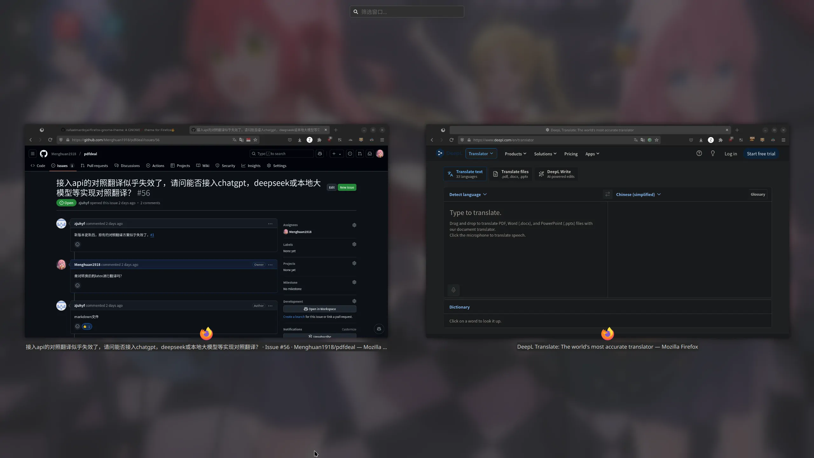The width and height of the screenshot is (814, 458).
Task: Open GitHub notifications inbox icon
Action: point(370,154)
